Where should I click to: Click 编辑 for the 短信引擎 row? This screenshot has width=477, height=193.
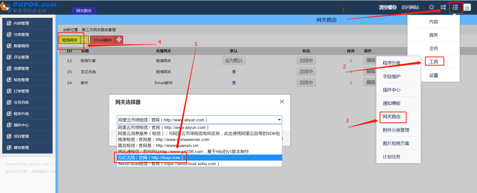370,60
